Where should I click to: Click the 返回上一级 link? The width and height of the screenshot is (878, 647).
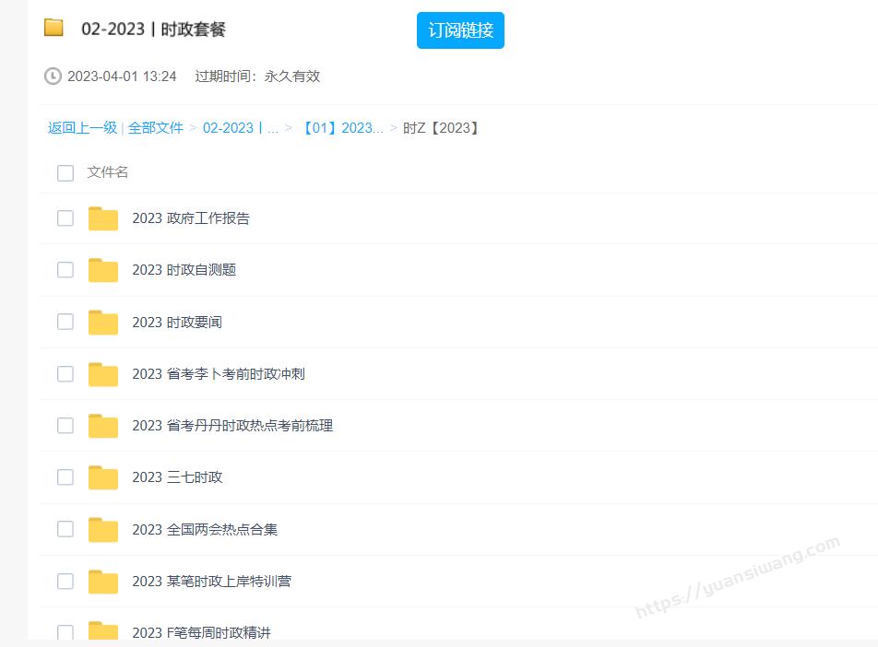click(x=82, y=127)
